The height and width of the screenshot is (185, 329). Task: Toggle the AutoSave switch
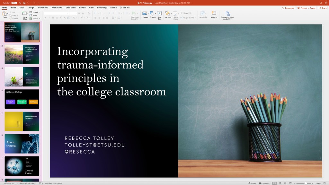click(14, 3)
